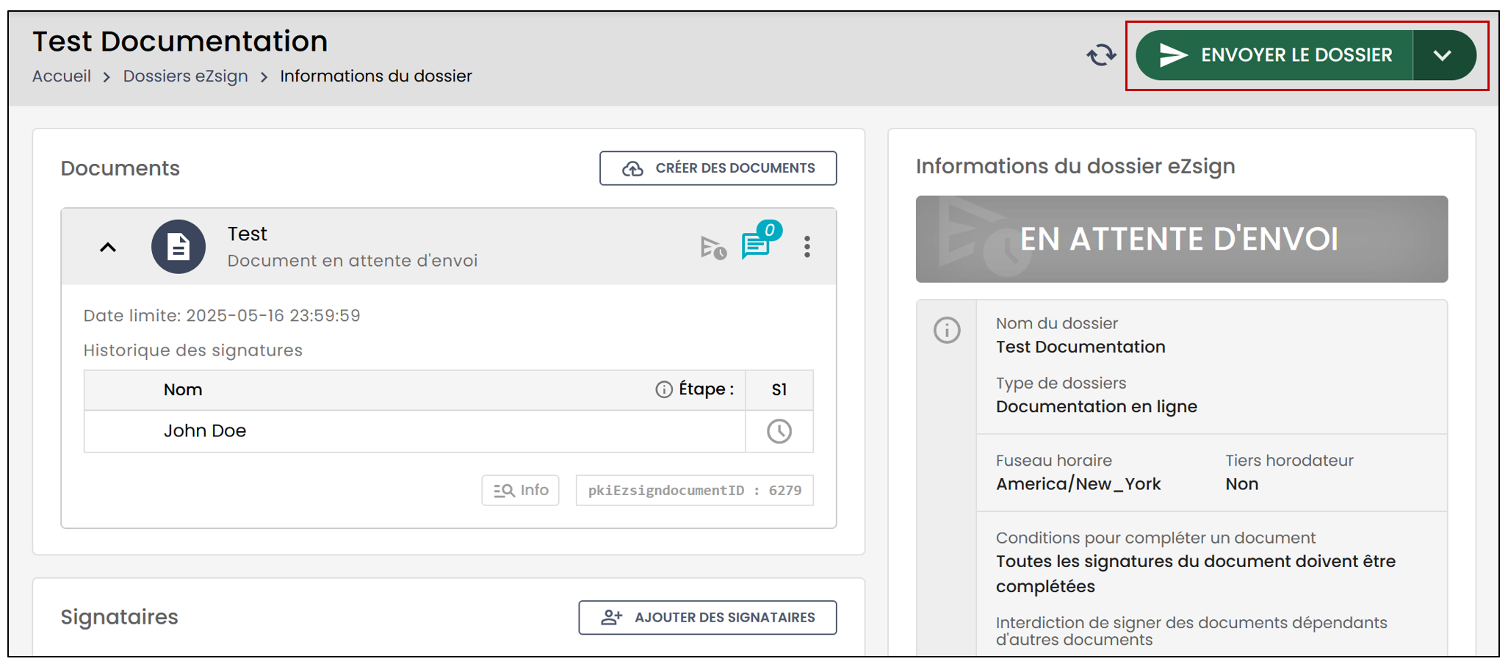This screenshot has width=1508, height=667.
Task: Click the dark document icon beside Test
Action: click(x=178, y=247)
